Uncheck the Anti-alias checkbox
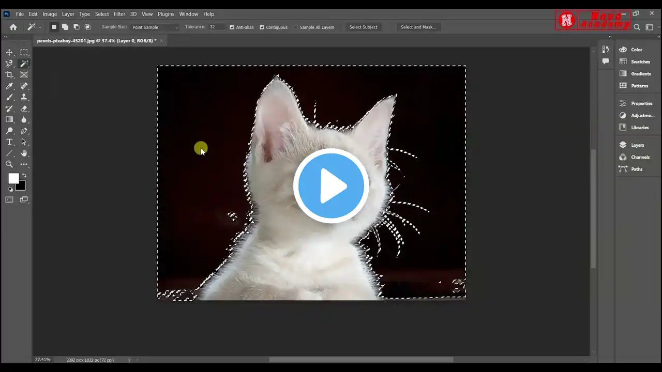The width and height of the screenshot is (662, 372). pos(232,27)
